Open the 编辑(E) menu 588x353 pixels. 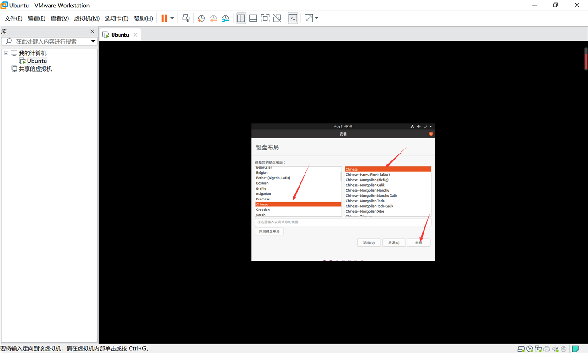tap(36, 18)
